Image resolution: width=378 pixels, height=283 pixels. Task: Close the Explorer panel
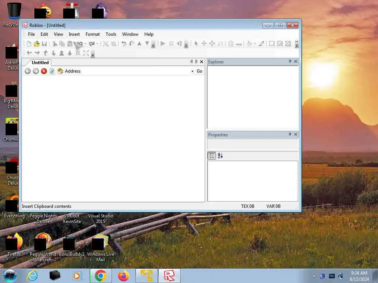coord(296,62)
